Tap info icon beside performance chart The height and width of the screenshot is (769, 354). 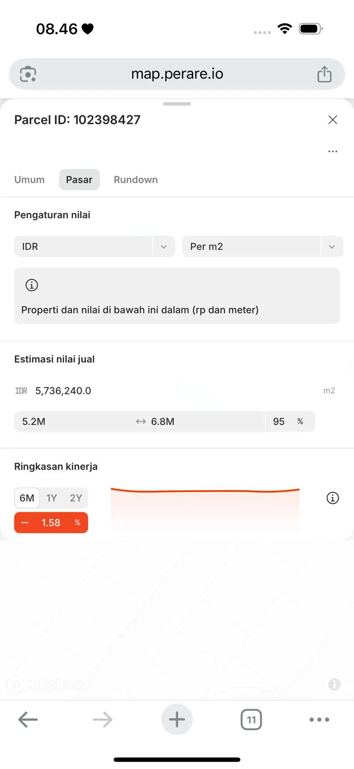(332, 498)
